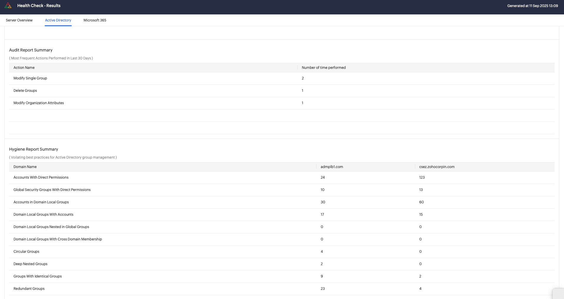The height and width of the screenshot is (299, 564).
Task: Select the Circular Groups row
Action: point(26,251)
